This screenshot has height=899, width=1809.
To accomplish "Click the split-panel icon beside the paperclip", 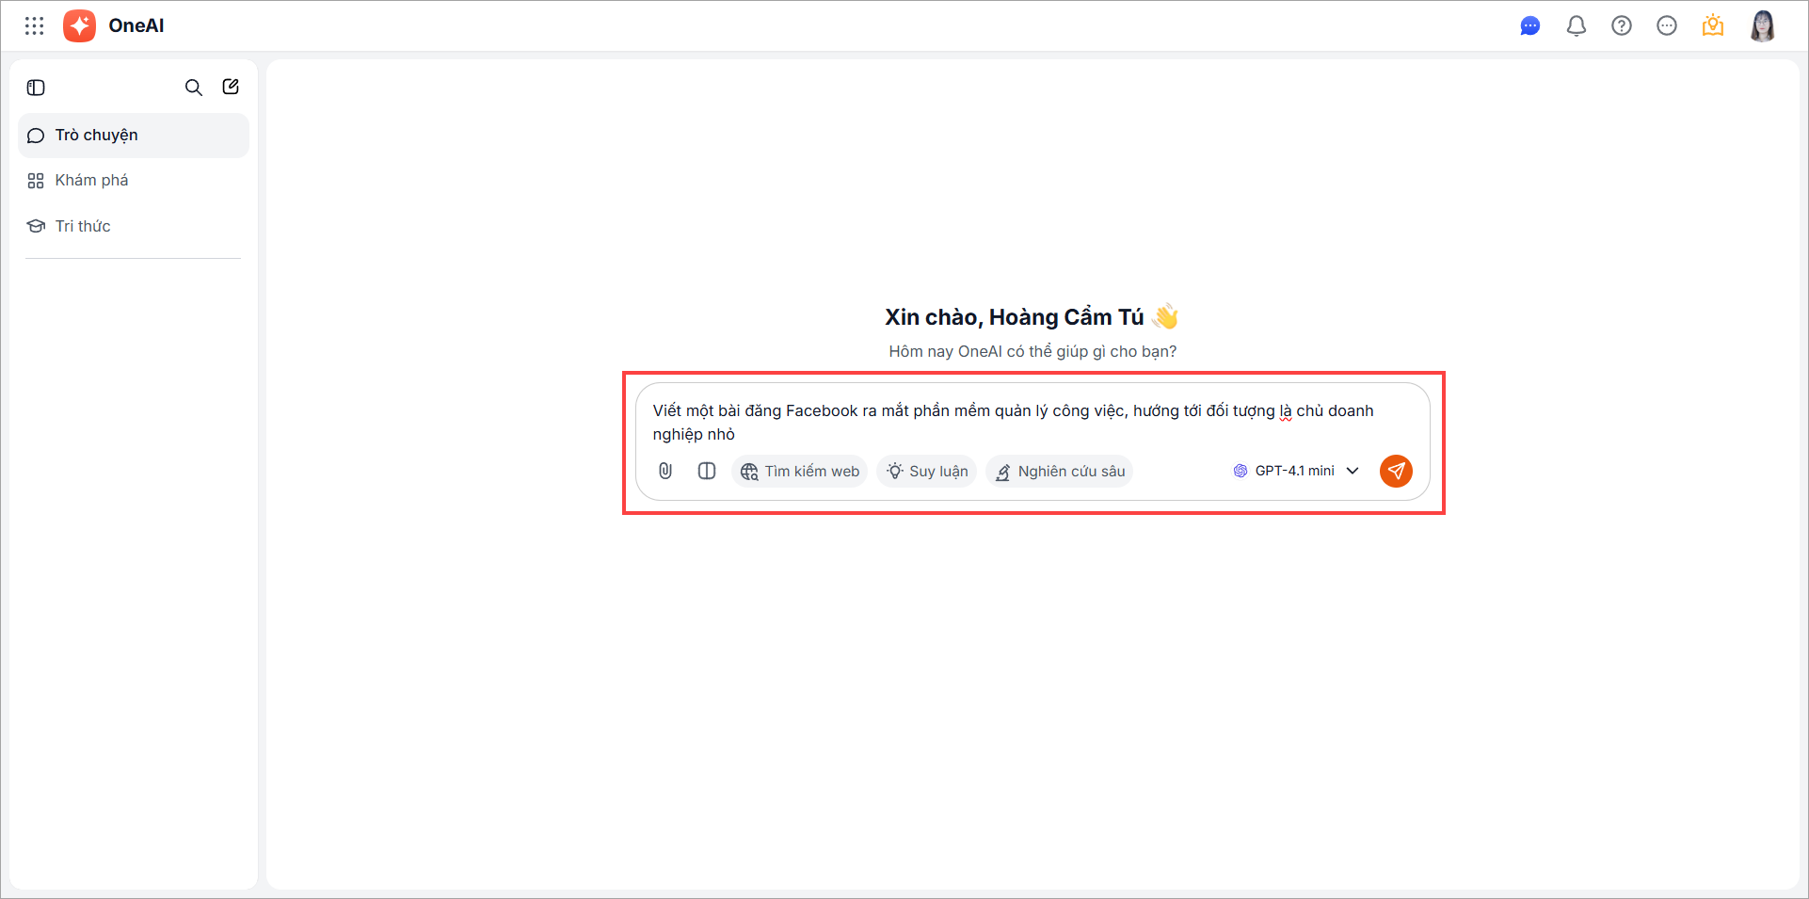I will (x=707, y=471).
